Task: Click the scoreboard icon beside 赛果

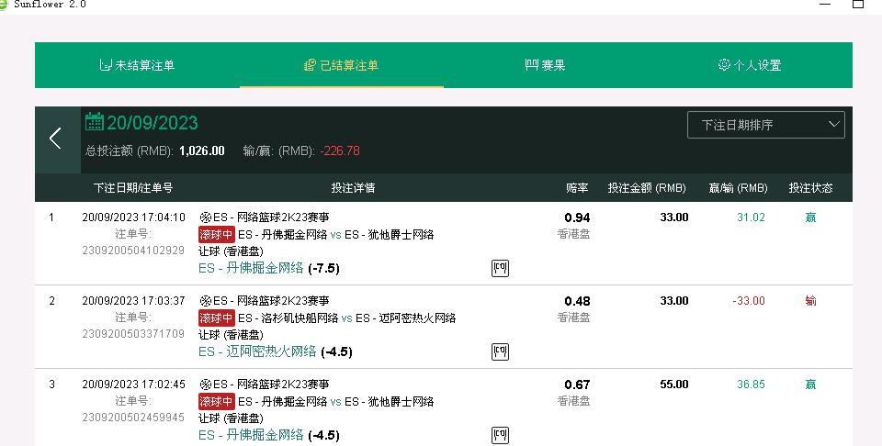Action: click(x=532, y=64)
